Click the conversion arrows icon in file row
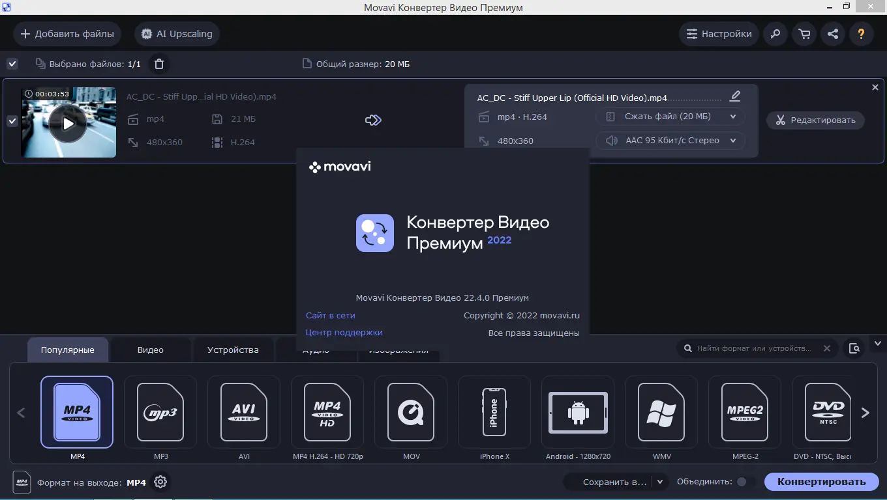The image size is (887, 500). tap(373, 120)
